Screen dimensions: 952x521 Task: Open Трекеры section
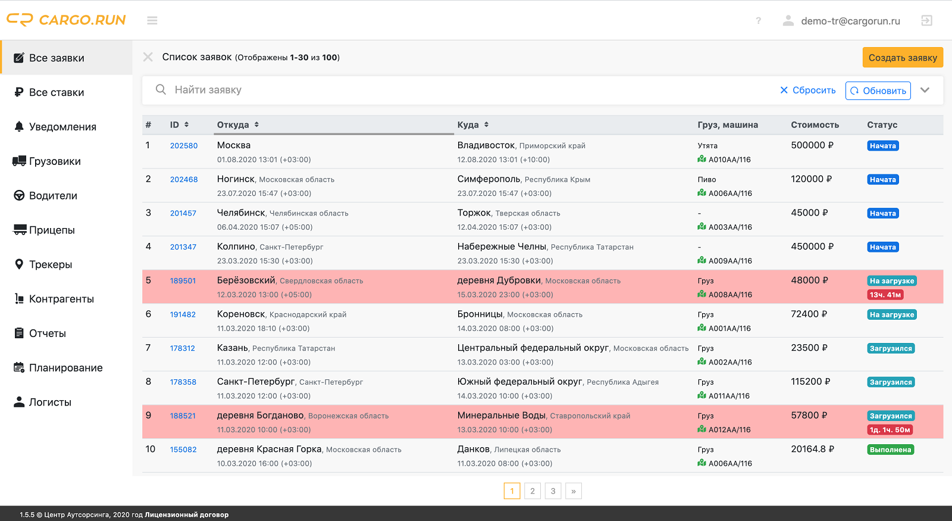coord(67,264)
